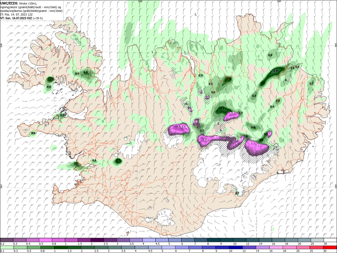Click the violet 12 swatch in lower legend row

249,247
